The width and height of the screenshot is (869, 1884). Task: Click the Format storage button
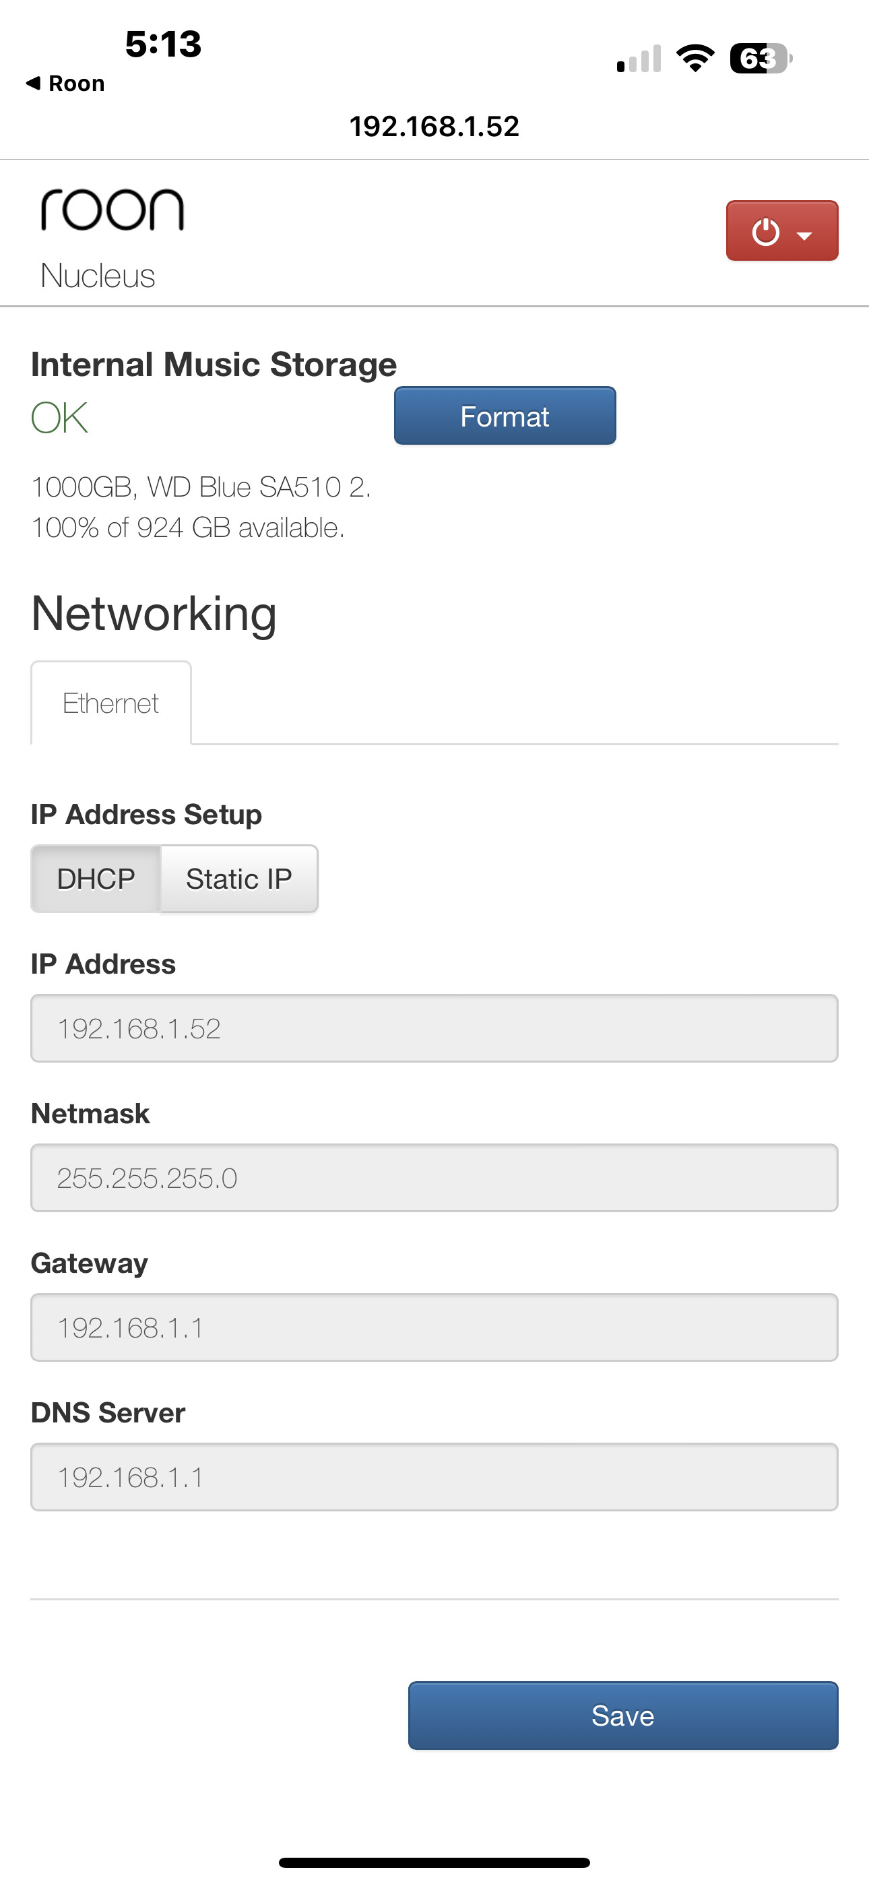point(505,416)
